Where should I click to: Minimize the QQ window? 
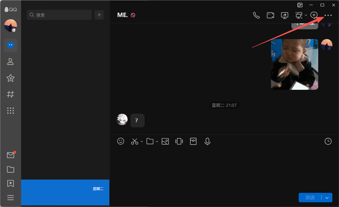311,5
